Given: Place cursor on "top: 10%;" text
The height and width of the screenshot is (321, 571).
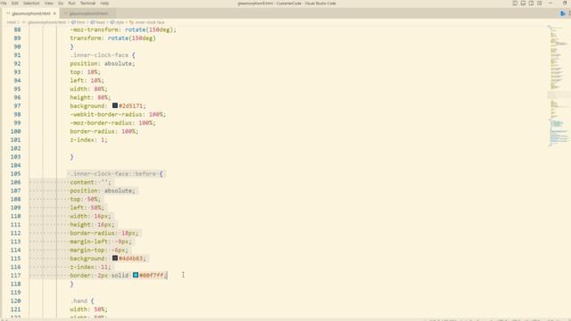Looking at the screenshot, I should (x=86, y=72).
